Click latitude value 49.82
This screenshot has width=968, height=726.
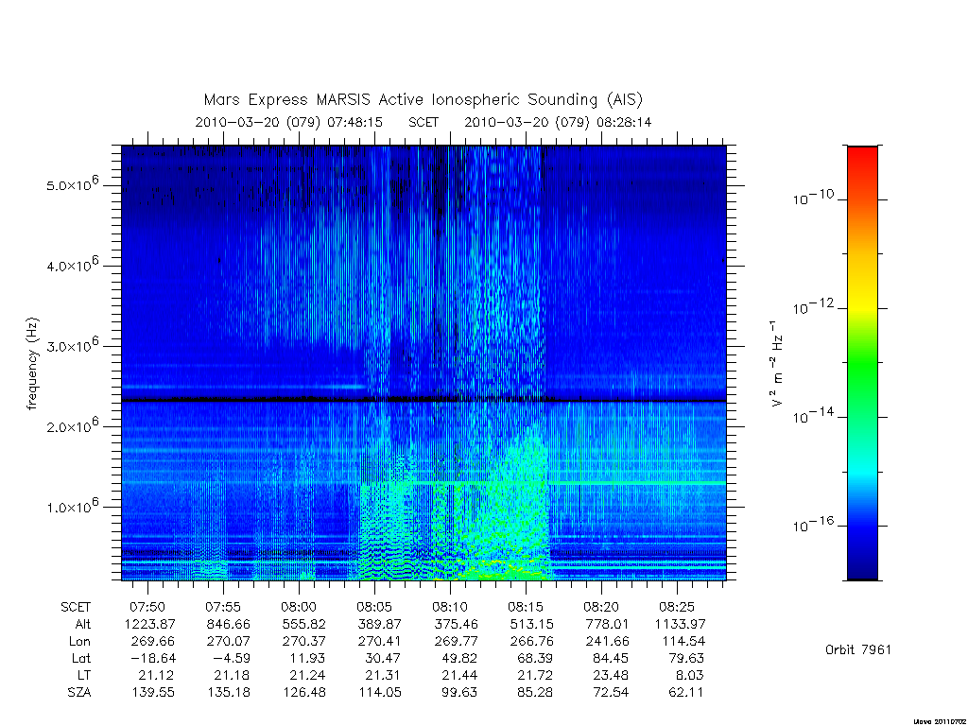(x=459, y=658)
